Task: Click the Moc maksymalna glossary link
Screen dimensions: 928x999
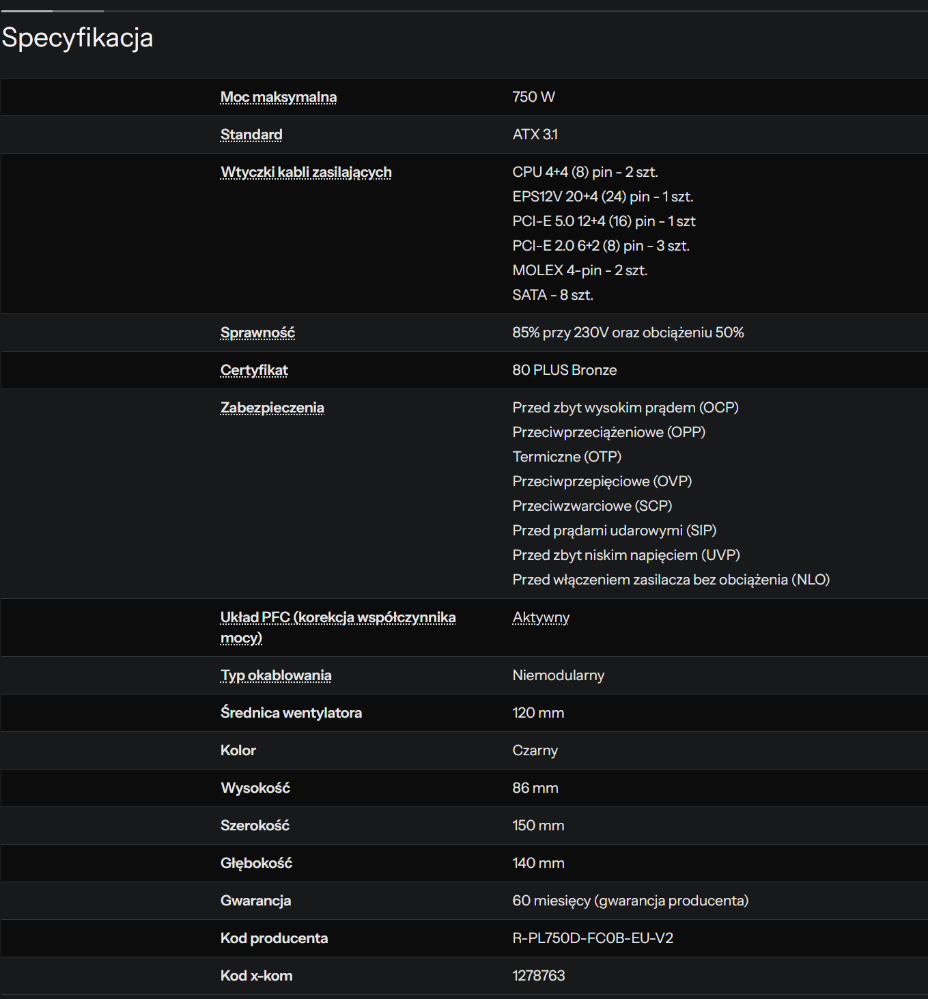Action: 278,97
